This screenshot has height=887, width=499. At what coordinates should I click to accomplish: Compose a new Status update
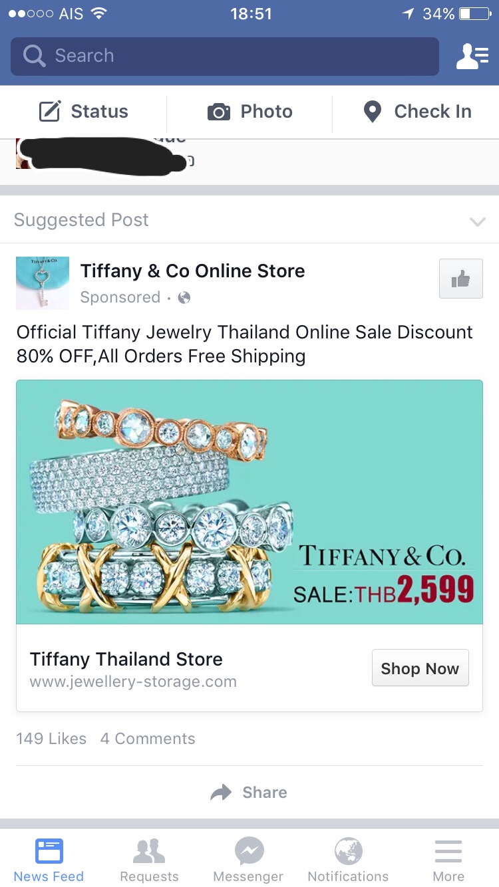[83, 112]
